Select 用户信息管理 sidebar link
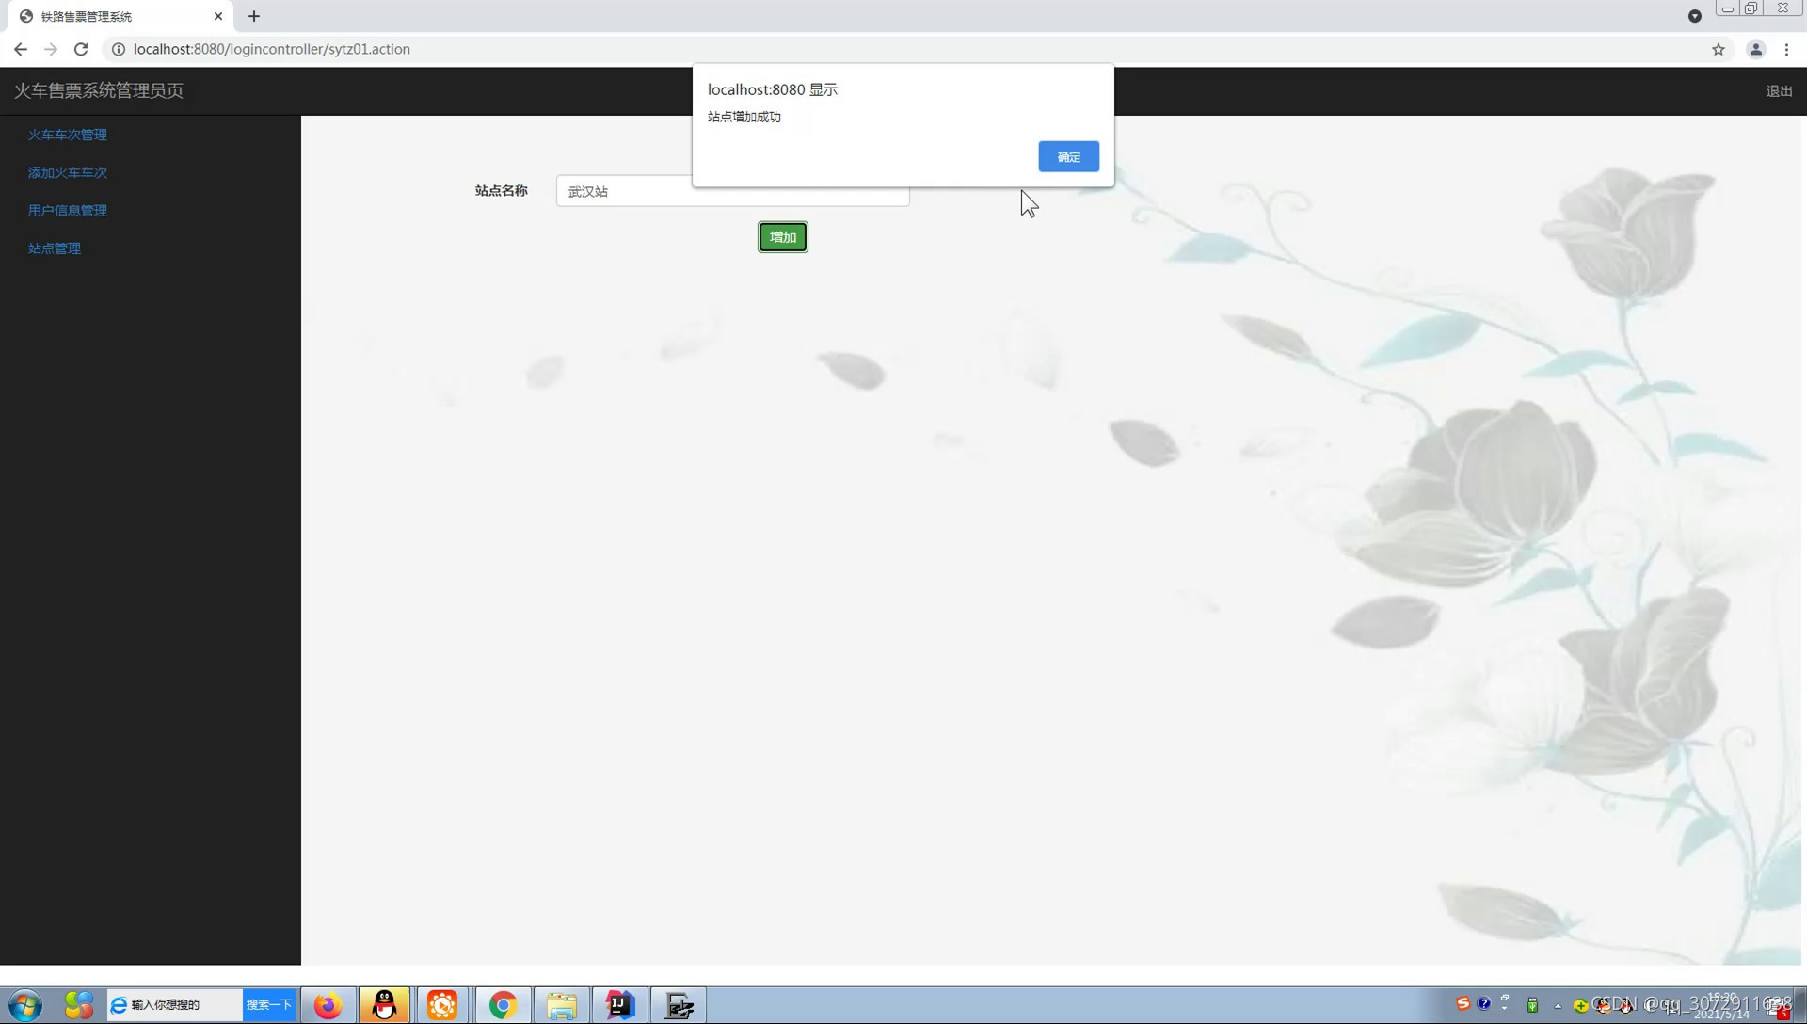1807x1024 pixels. pos(67,210)
